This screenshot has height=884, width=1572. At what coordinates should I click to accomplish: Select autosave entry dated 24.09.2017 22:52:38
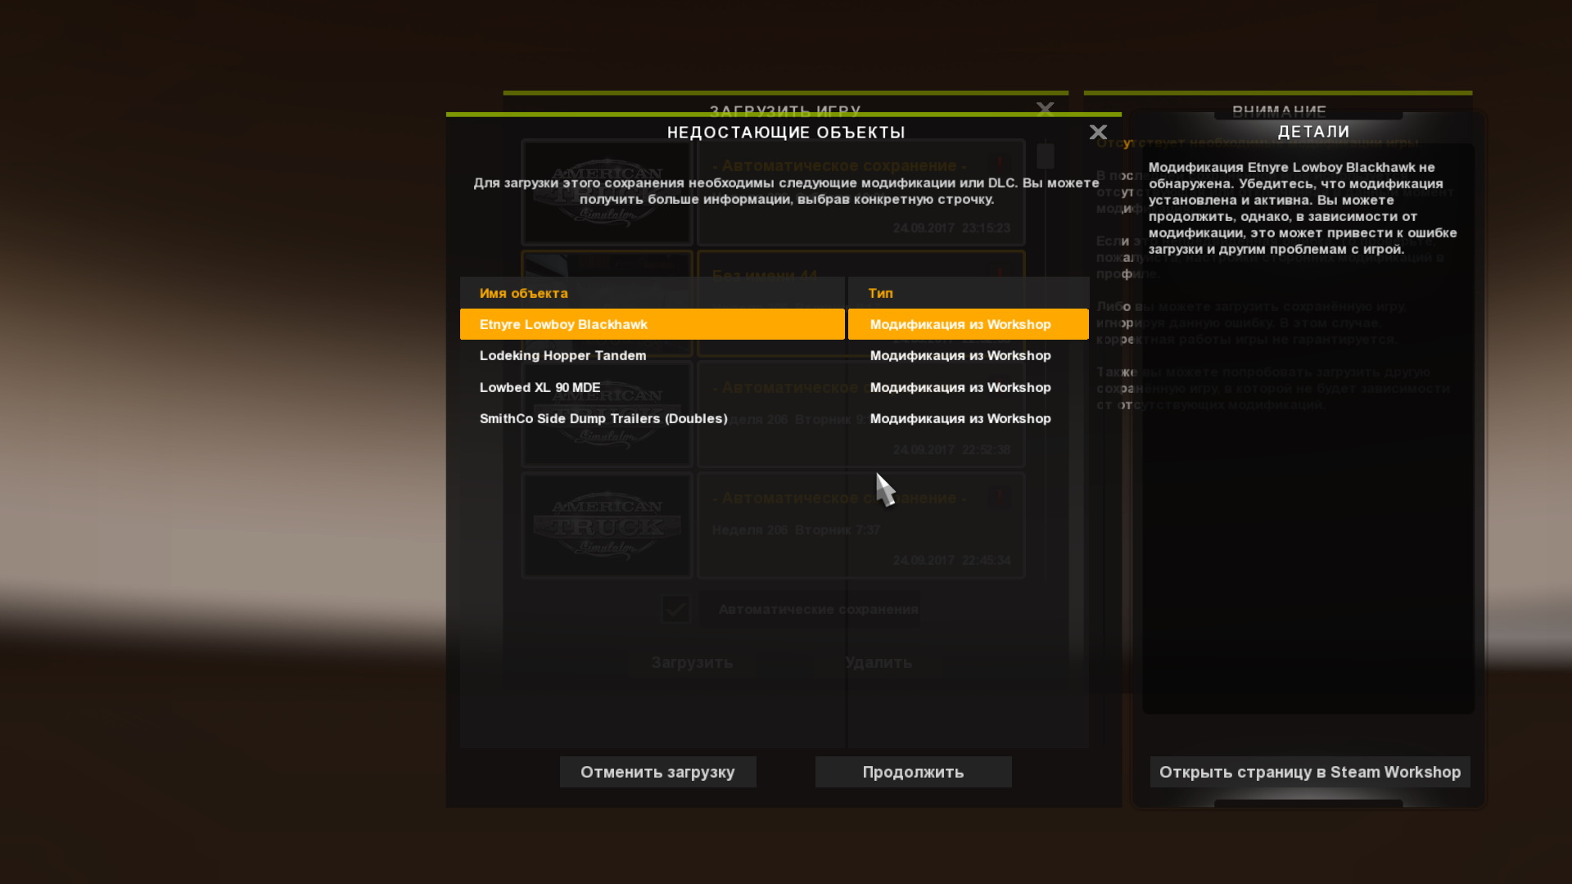[861, 413]
